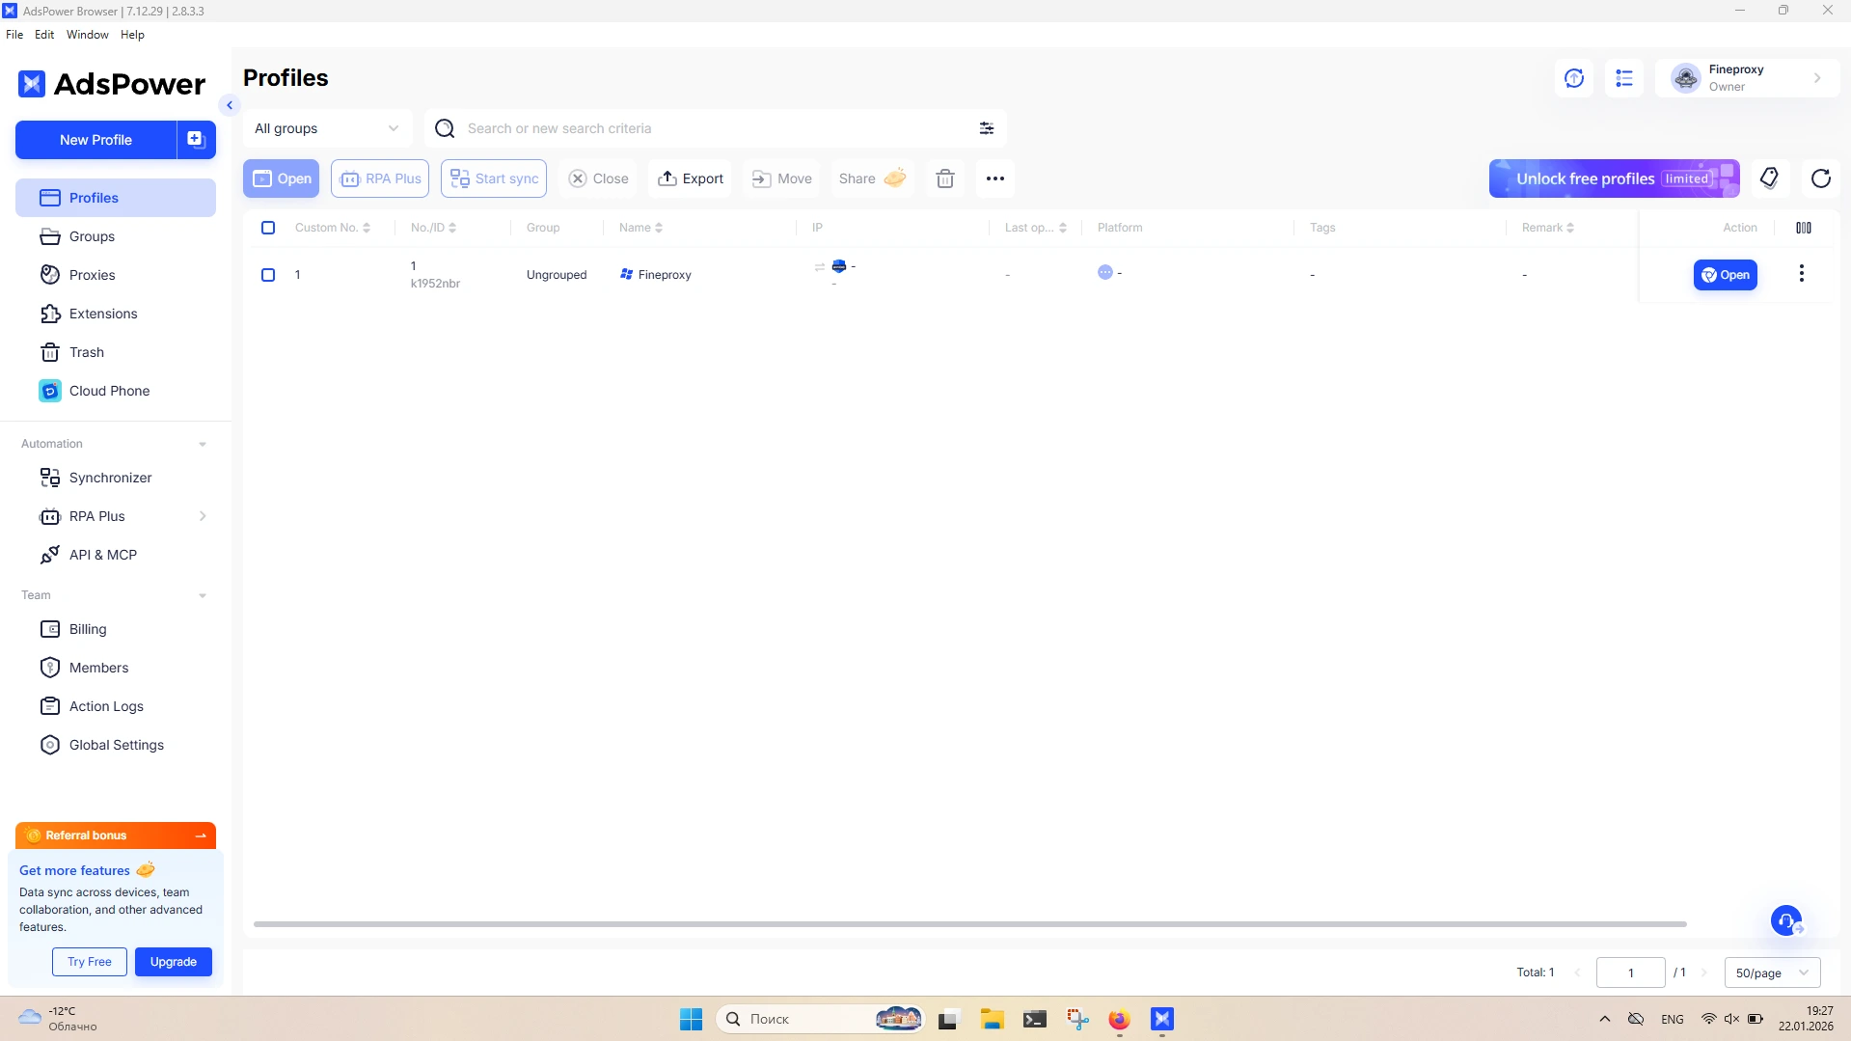Click the search magnifier icon
Viewport: 1851px width, 1041px height.
coord(445,128)
